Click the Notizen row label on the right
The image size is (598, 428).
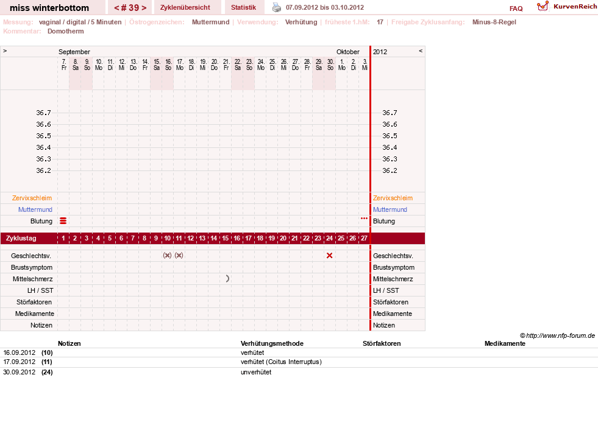pos(383,325)
